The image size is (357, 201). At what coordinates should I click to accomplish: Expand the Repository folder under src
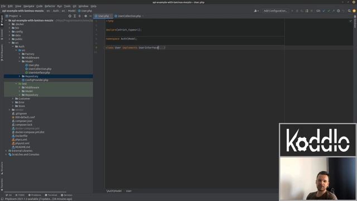pyautogui.click(x=20, y=76)
